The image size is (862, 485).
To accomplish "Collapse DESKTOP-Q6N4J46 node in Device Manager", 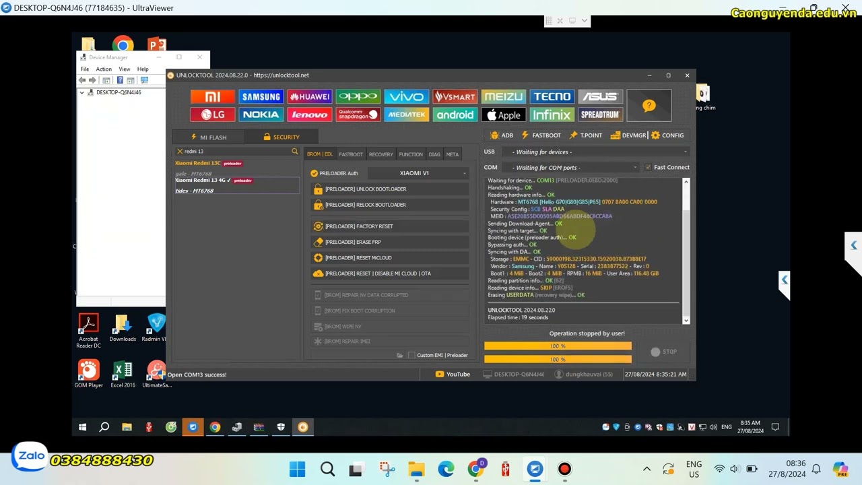I will click(x=82, y=92).
